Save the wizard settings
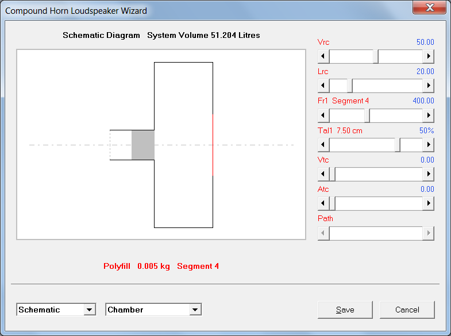The image size is (451, 336). [x=345, y=310]
